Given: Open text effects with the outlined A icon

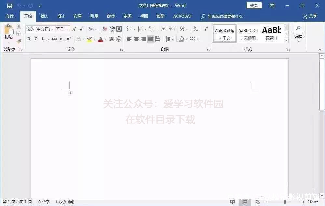Looking at the screenshot, I should [78, 39].
